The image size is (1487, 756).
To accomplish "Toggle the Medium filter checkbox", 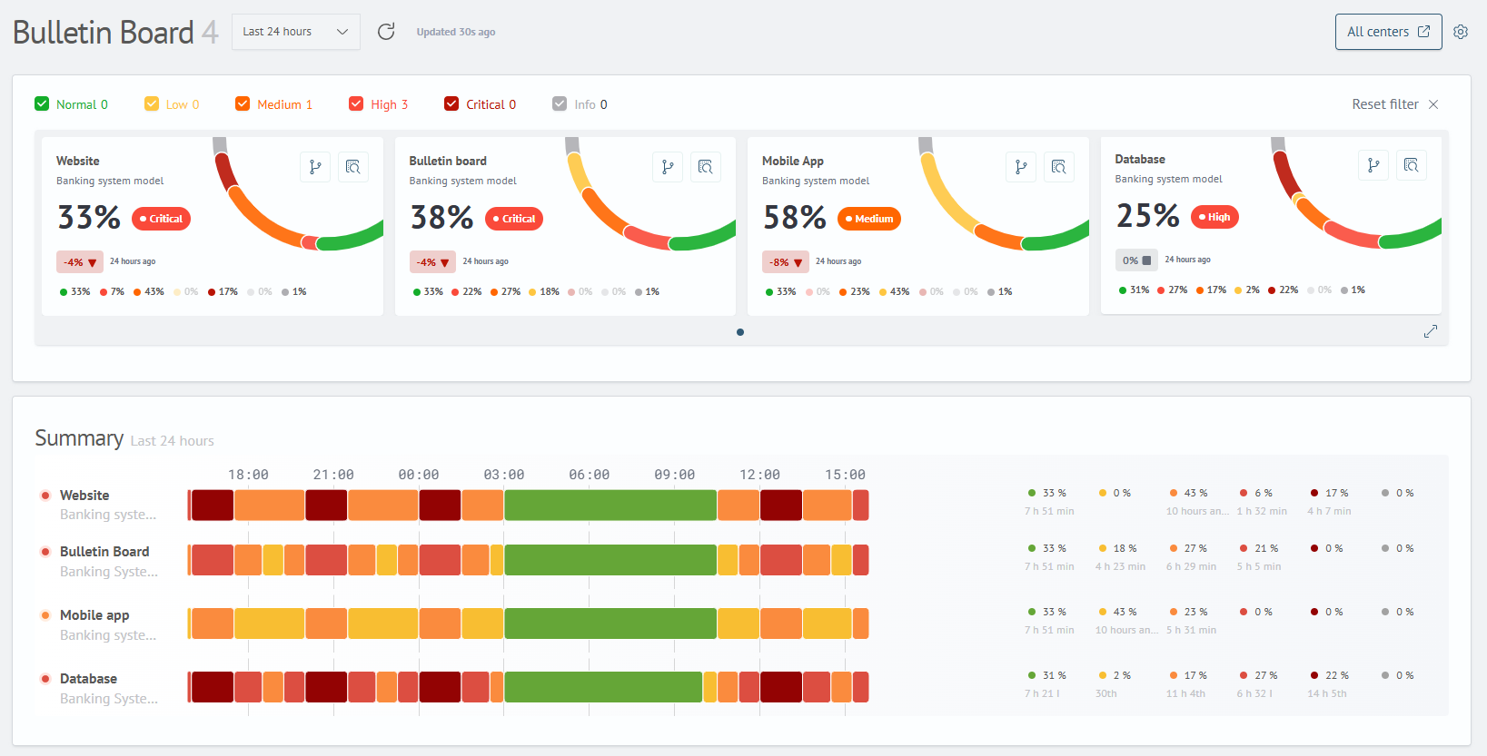I will point(243,103).
